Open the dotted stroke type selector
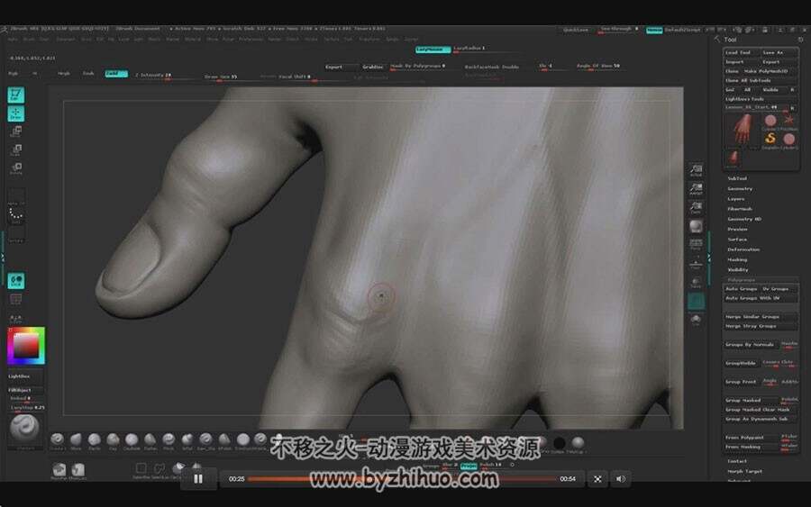This screenshot has width=811, height=507. (x=16, y=213)
